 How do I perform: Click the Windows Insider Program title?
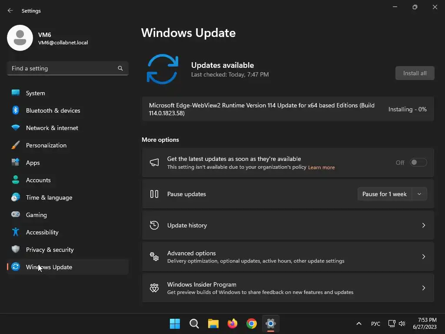coord(202,284)
